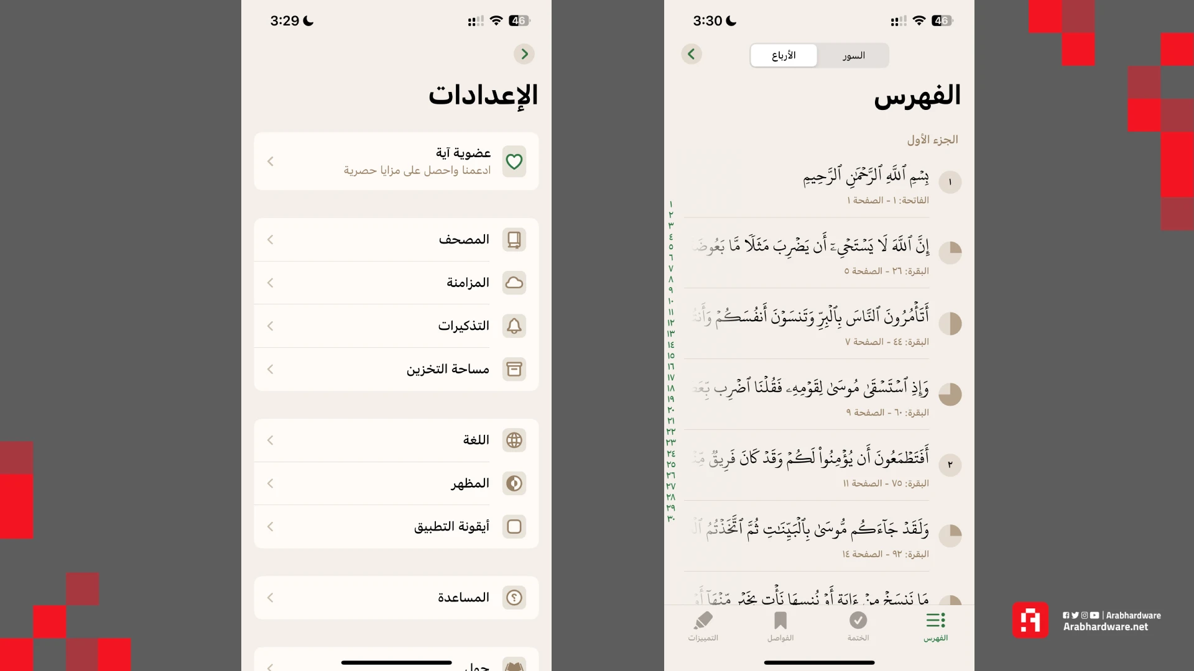Tap the appearance icon for المظهر

pyautogui.click(x=514, y=483)
